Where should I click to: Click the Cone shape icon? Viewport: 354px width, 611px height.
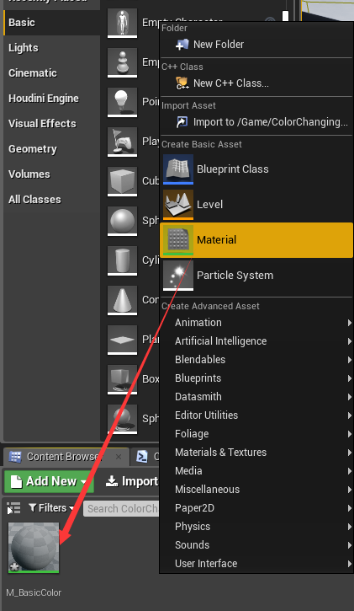pyautogui.click(x=123, y=300)
